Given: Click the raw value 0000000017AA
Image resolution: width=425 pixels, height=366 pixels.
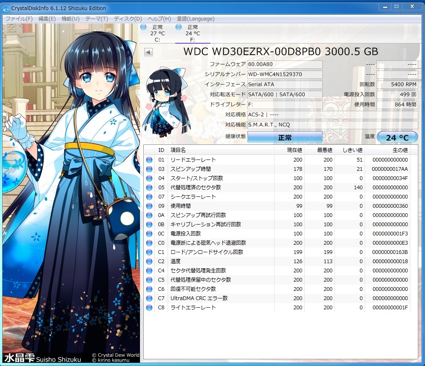Looking at the screenshot, I should 390,169.
